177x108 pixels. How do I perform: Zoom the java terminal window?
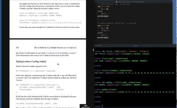[x=100, y=46]
